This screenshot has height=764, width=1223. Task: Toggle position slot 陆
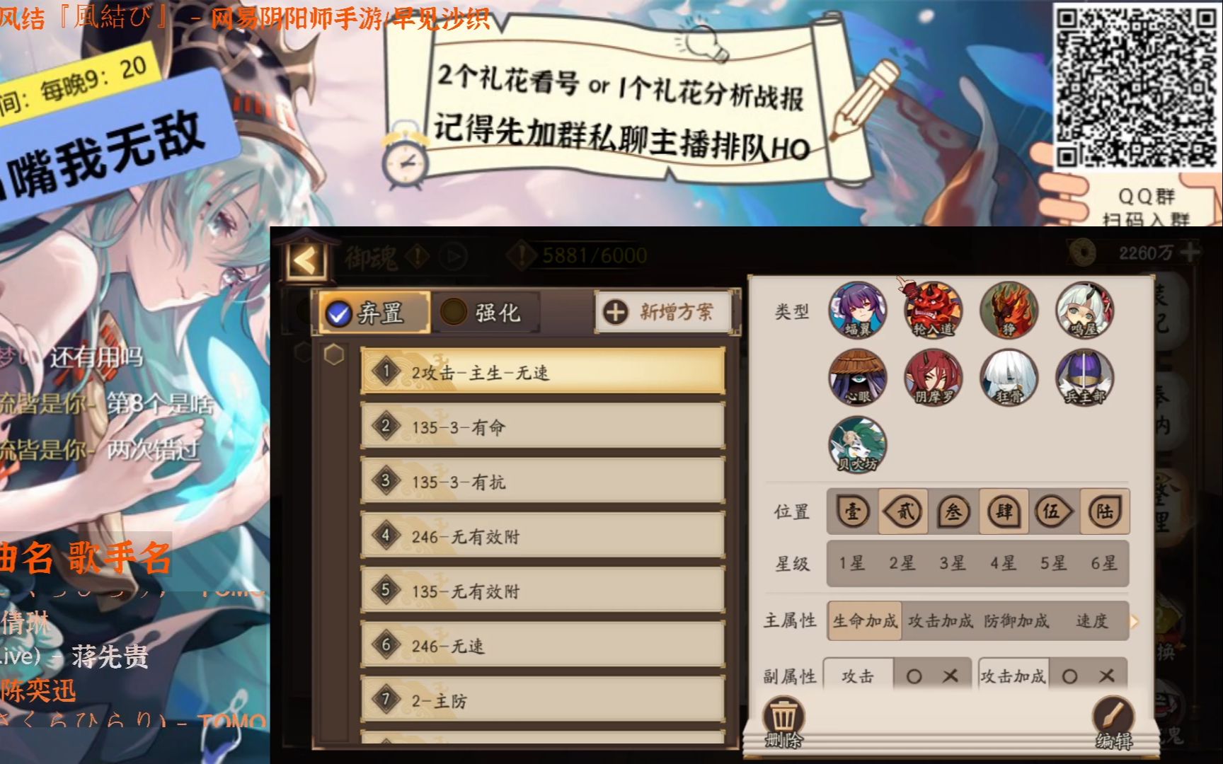(1104, 511)
